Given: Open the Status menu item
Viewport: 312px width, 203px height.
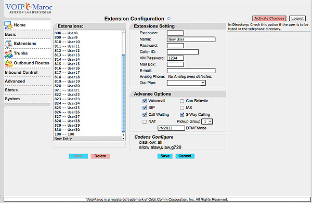Looking at the screenshot, I should pyautogui.click(x=11, y=90).
